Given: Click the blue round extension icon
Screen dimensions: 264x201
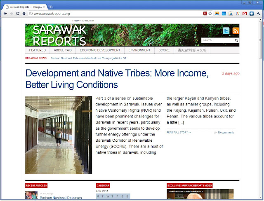Looking at the screenshot, I should click(252, 14).
